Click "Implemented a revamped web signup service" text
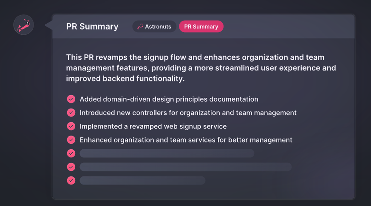This screenshot has width=371, height=206. pyautogui.click(x=153, y=126)
